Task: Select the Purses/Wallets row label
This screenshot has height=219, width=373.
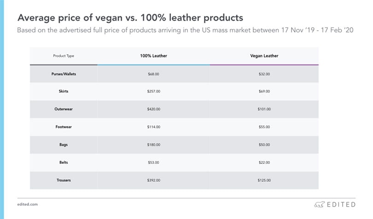Action: [64, 74]
